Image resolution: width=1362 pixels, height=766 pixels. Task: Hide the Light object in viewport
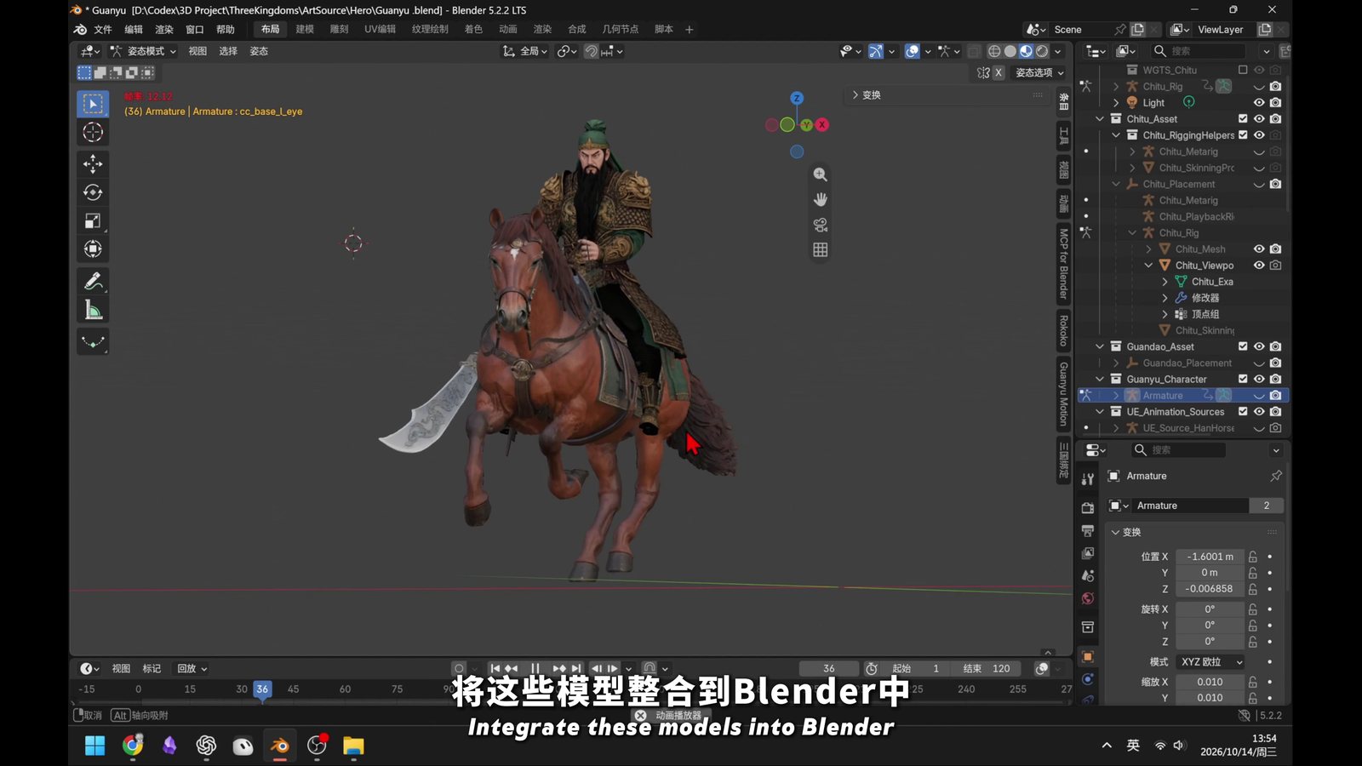[1259, 102]
